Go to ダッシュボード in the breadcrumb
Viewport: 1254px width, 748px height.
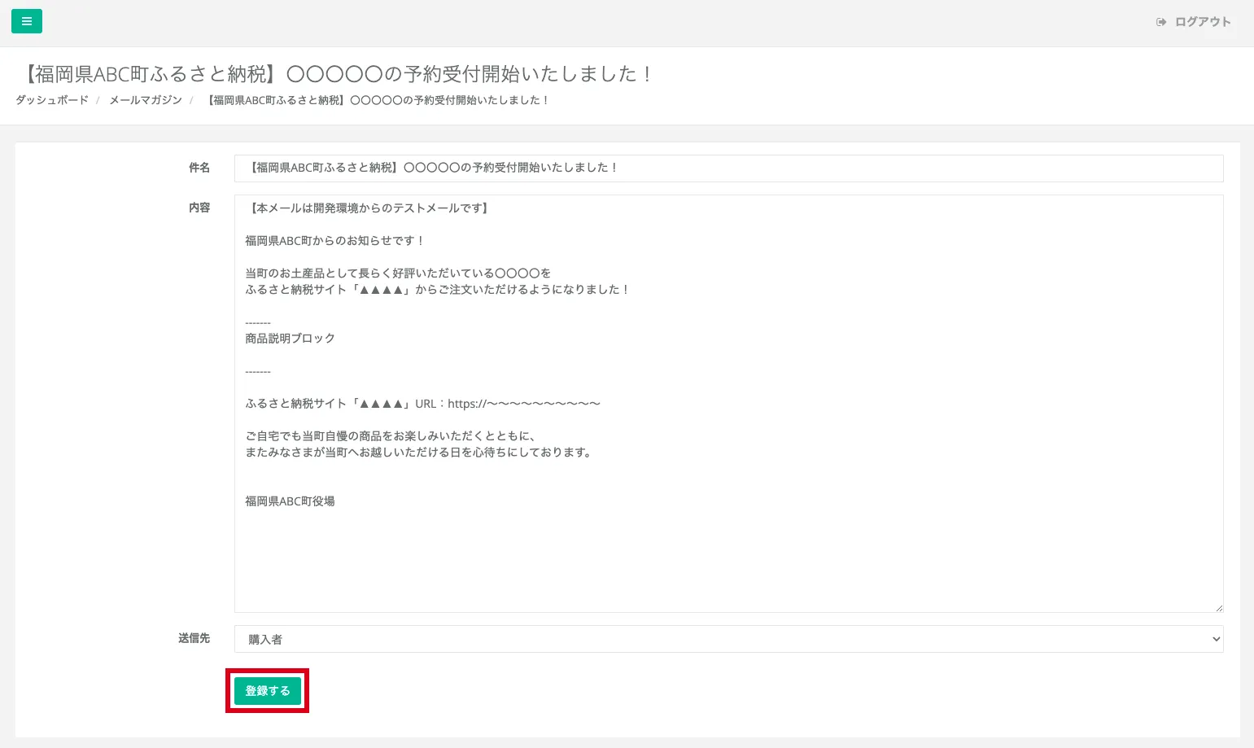(x=52, y=100)
